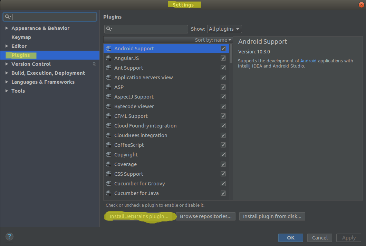This screenshot has height=246, width=366.
Task: Click the settings search magnifier icon
Action: click(8, 17)
